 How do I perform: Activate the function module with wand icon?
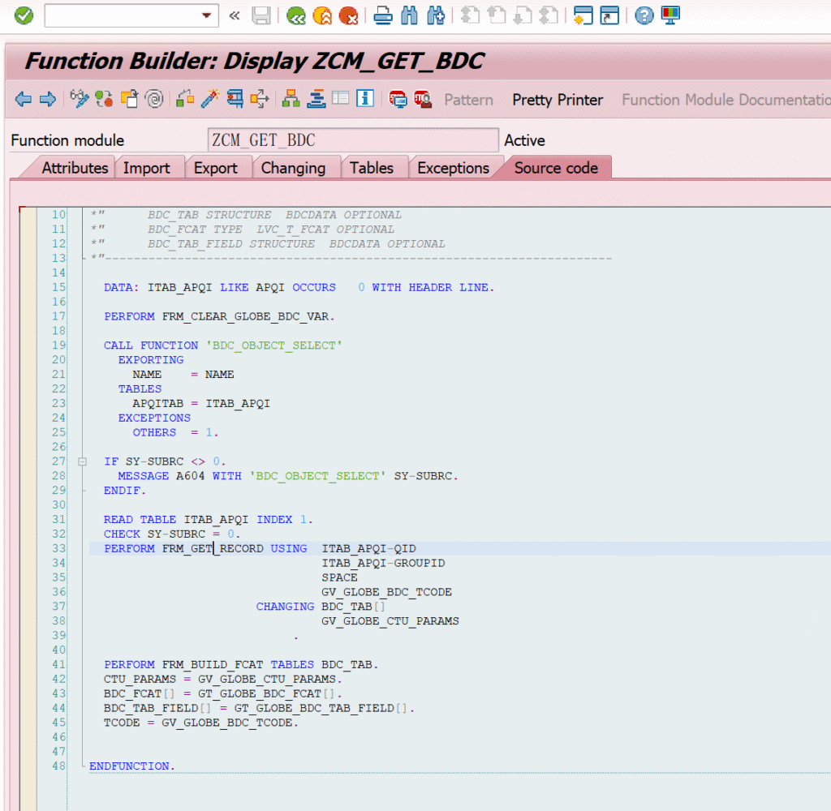(x=210, y=99)
